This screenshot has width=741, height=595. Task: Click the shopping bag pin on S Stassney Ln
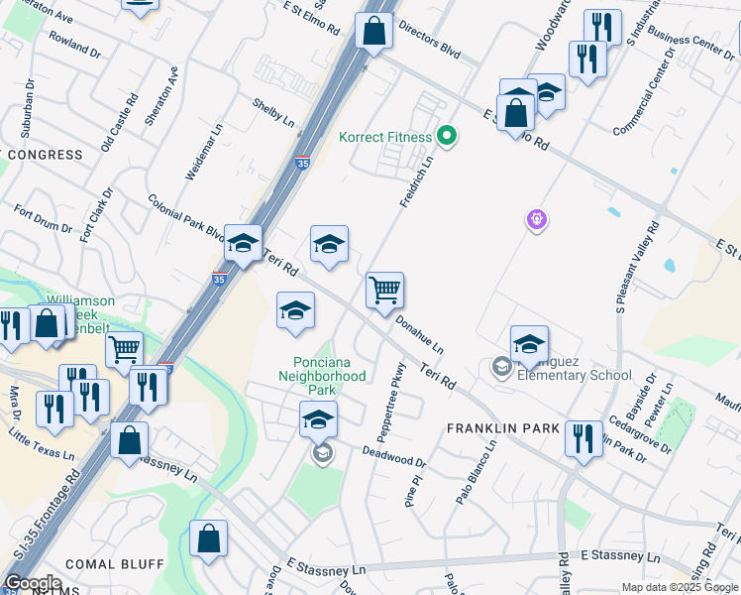(x=129, y=440)
